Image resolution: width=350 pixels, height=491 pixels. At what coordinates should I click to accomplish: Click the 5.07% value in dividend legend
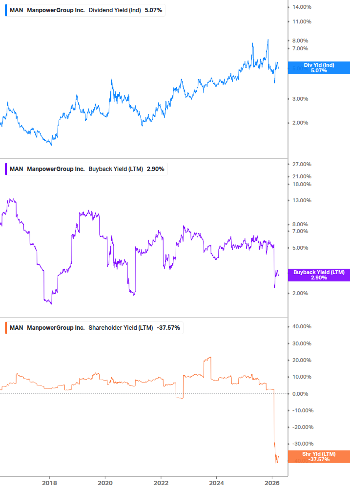pos(154,10)
